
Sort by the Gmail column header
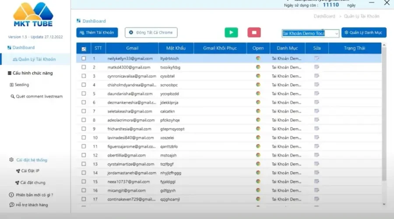click(132, 48)
